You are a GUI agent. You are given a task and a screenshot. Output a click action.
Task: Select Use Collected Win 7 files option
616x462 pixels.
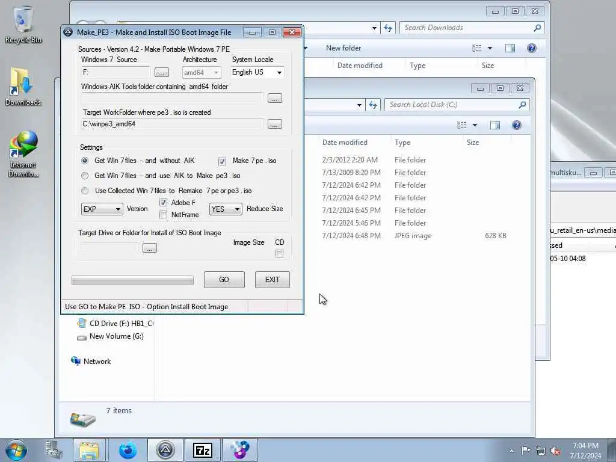coord(85,191)
